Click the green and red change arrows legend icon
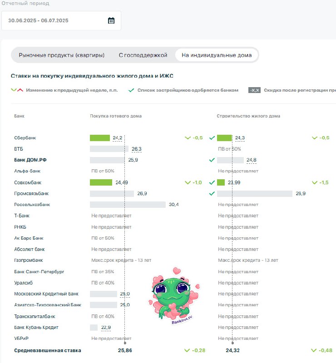 (17, 90)
